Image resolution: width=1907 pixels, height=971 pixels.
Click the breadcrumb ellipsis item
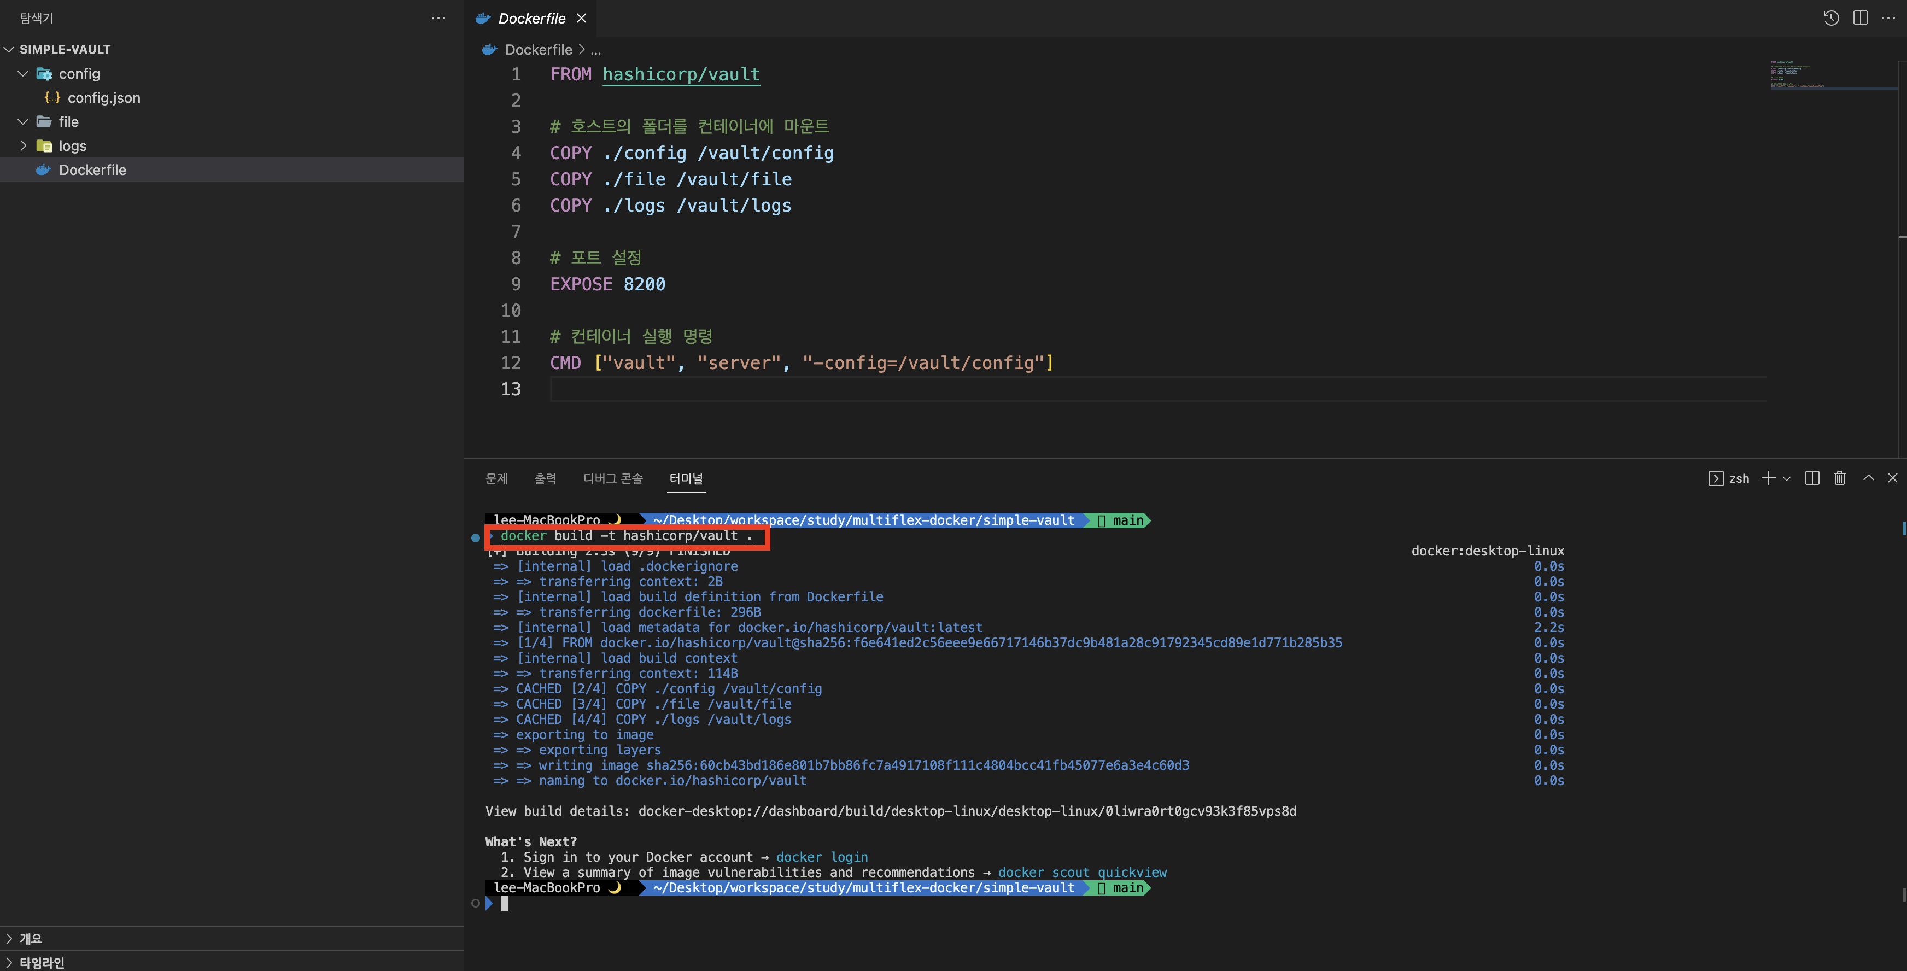click(596, 50)
